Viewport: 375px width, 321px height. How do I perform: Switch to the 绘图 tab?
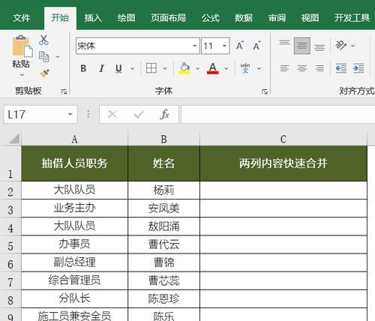126,18
